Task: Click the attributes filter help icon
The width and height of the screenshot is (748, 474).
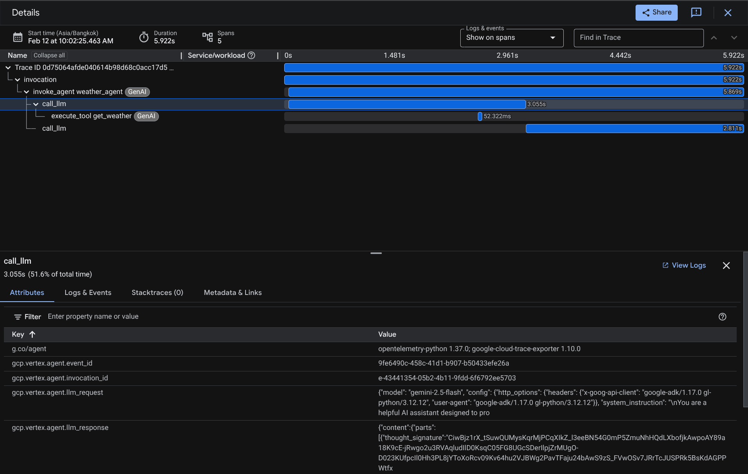Action: pos(722,317)
